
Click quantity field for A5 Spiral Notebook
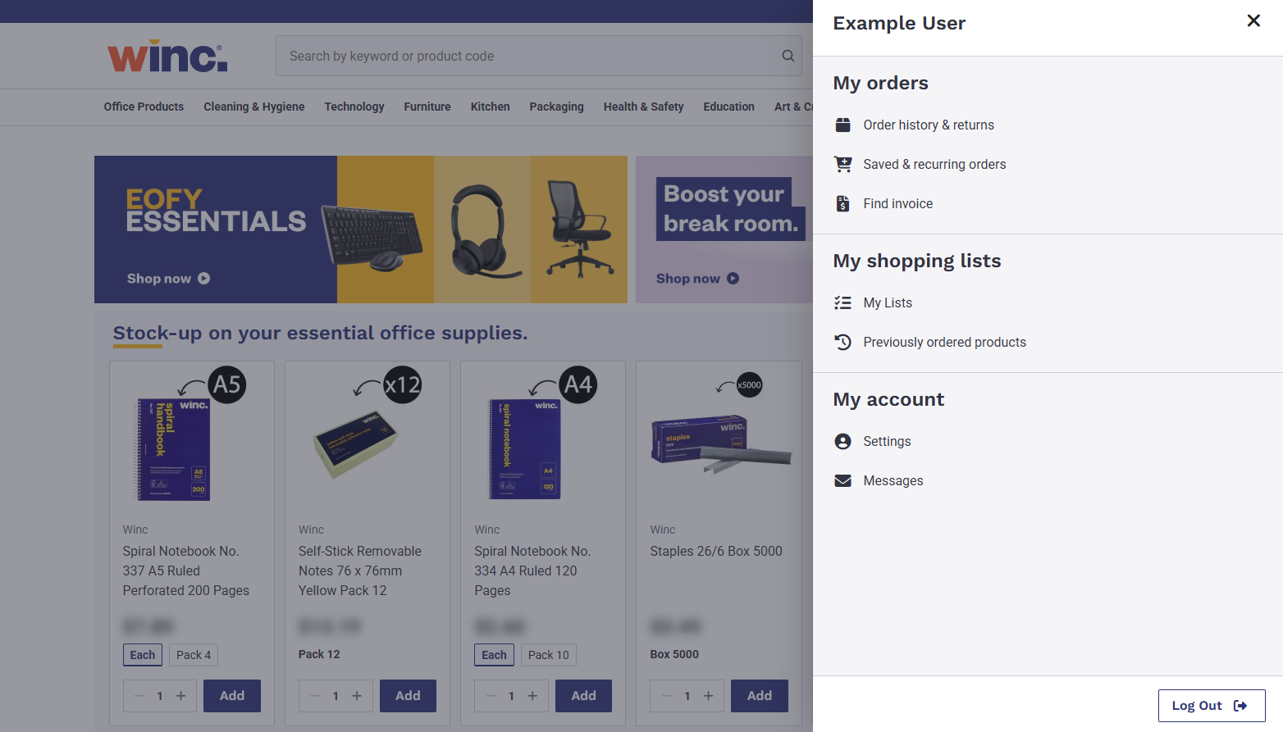tap(160, 696)
